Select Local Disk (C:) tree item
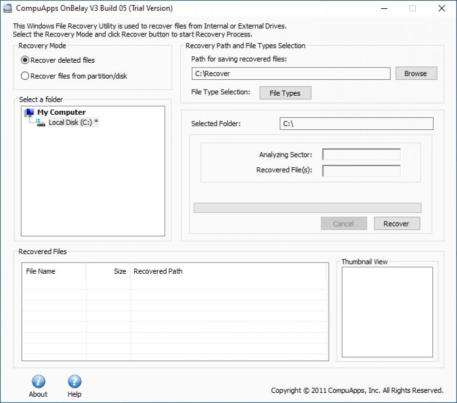Screen dimensions: 457x403 pos(73,123)
